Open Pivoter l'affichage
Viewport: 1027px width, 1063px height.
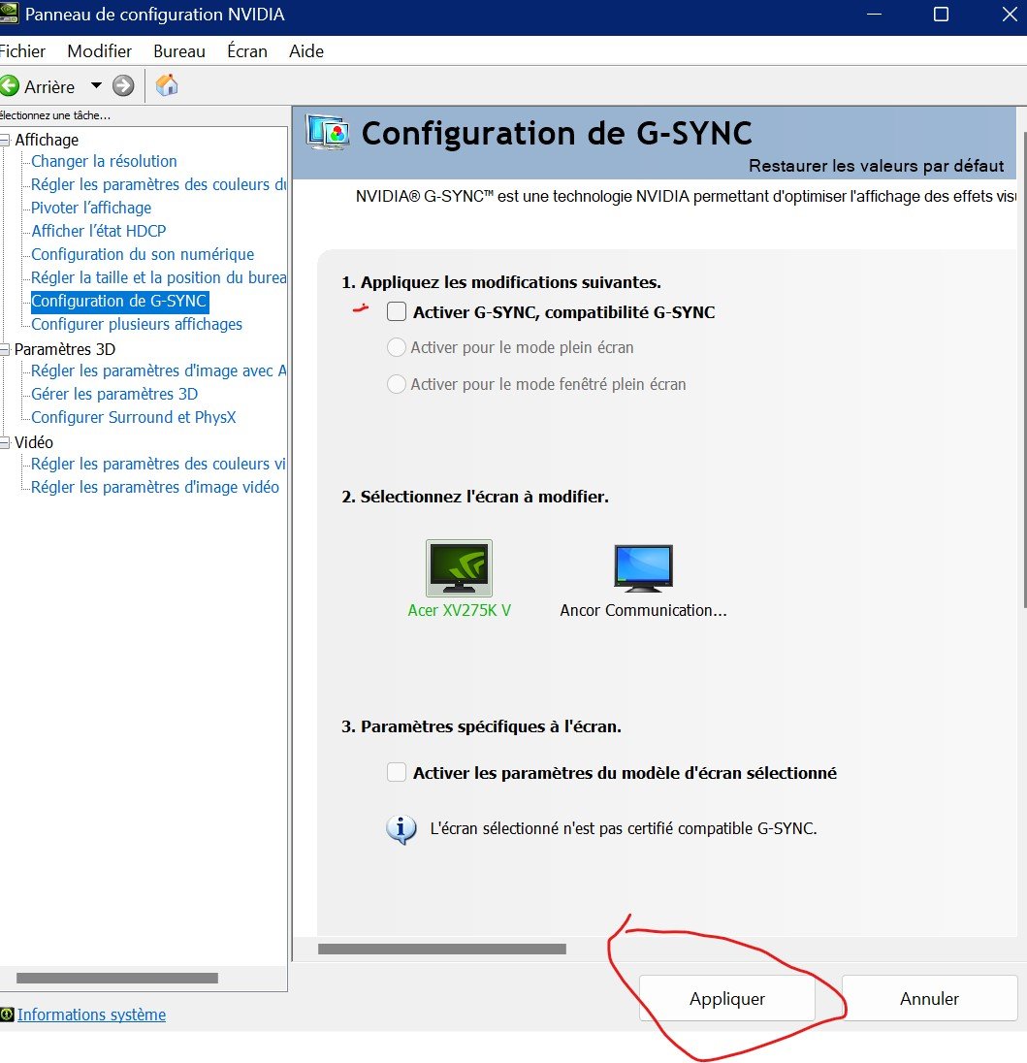coord(91,208)
